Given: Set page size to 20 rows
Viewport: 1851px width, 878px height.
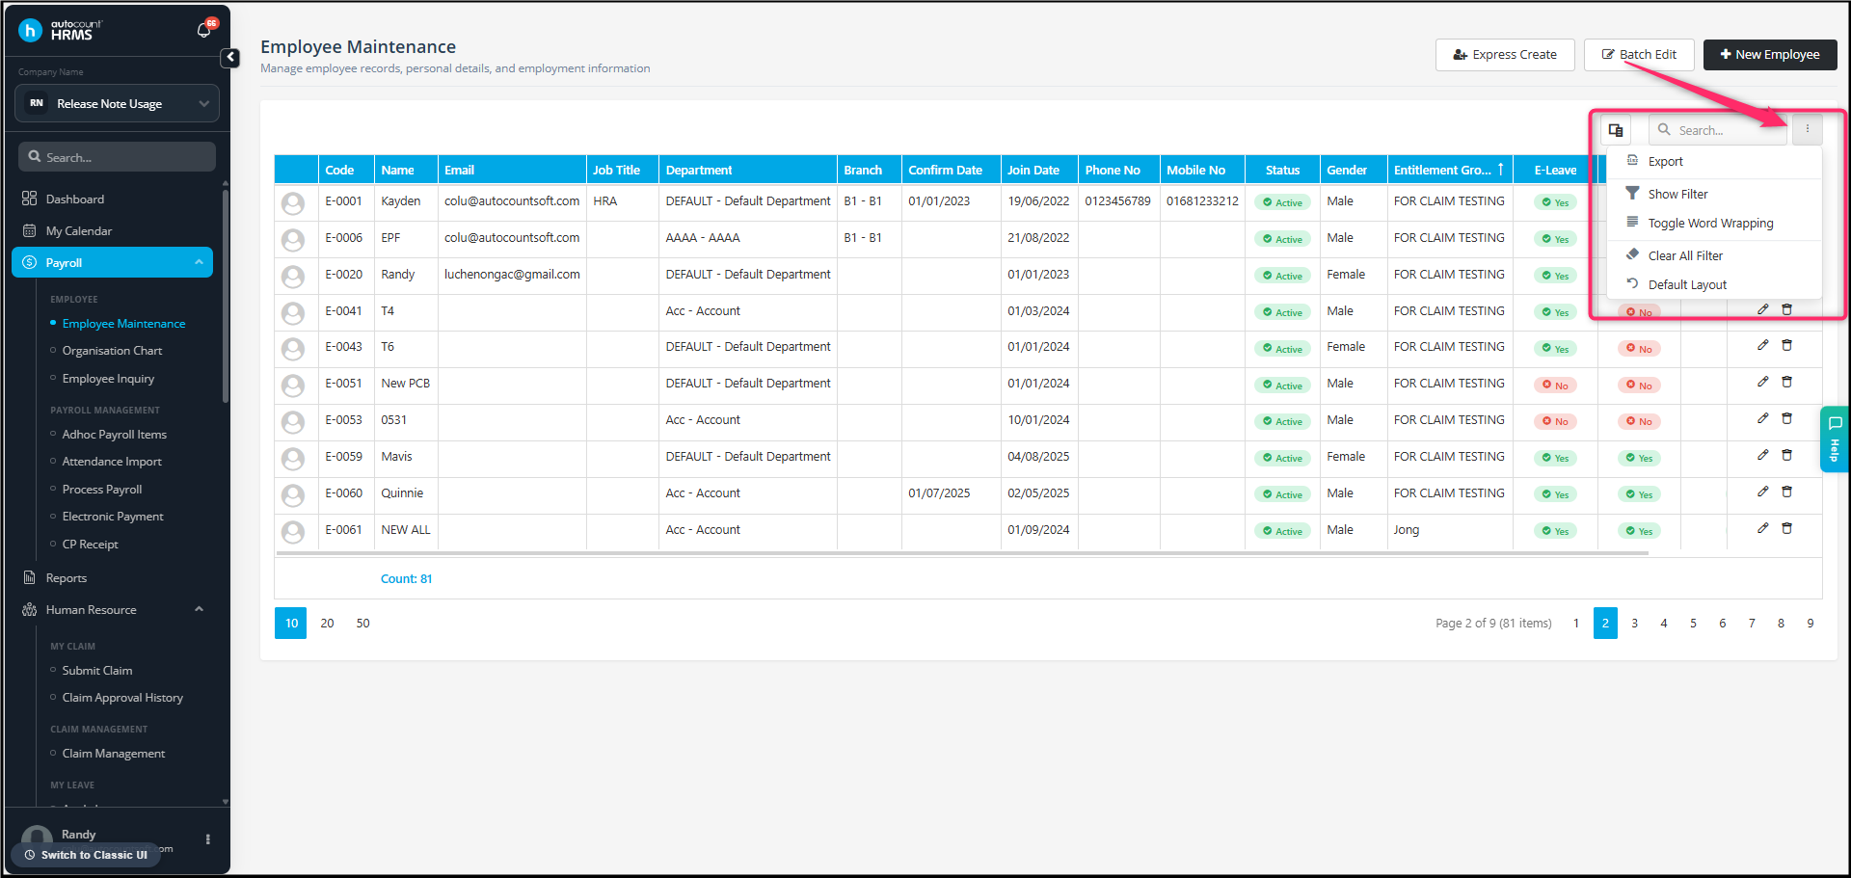Looking at the screenshot, I should [328, 624].
